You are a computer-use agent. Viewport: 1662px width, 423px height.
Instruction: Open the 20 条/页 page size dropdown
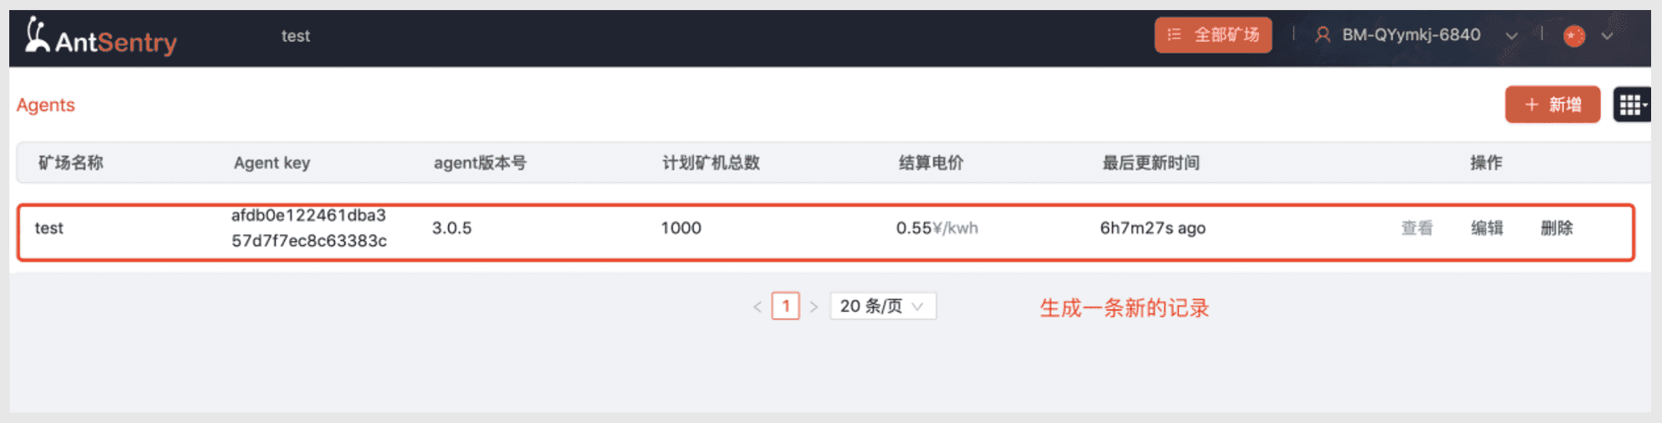[x=882, y=307]
